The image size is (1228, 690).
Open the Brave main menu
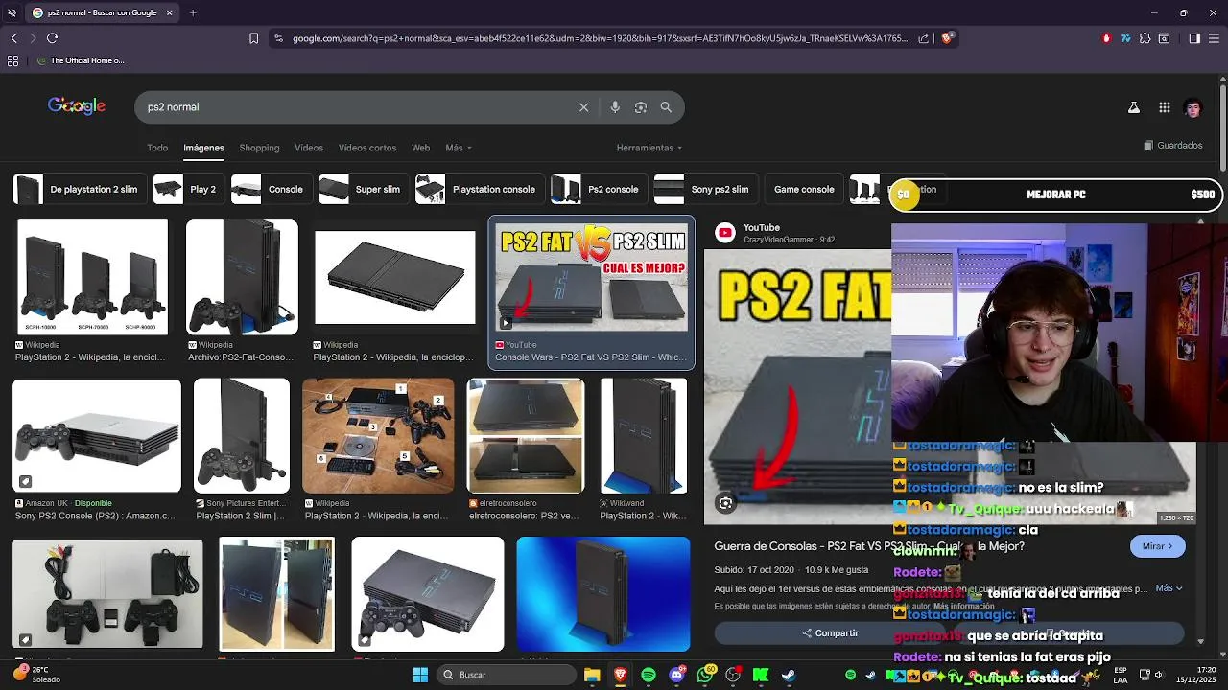(x=1215, y=38)
